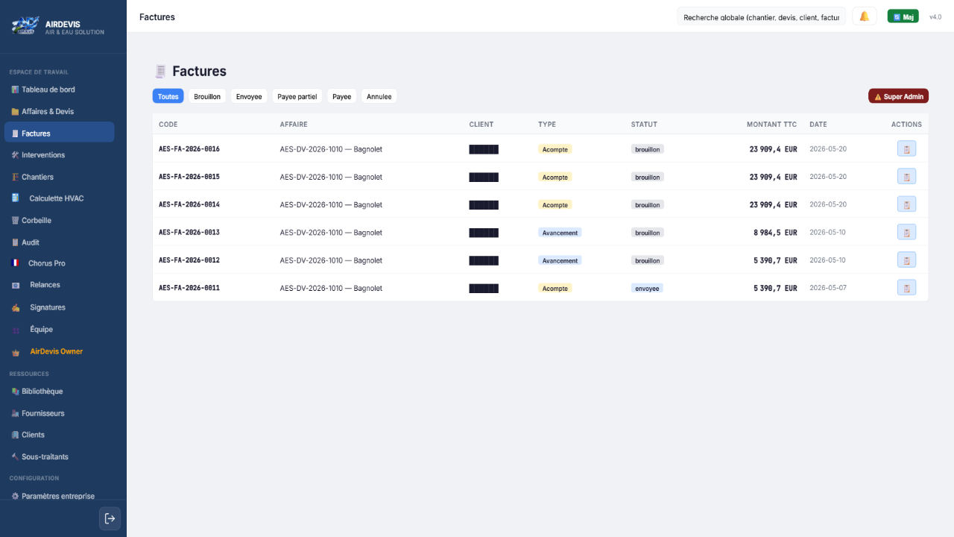954x537 pixels.
Task: Click the DATE column header
Action: (818, 125)
